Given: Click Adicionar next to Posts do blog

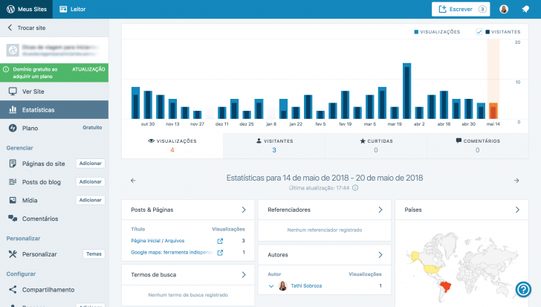Looking at the screenshot, I should click(x=90, y=181).
